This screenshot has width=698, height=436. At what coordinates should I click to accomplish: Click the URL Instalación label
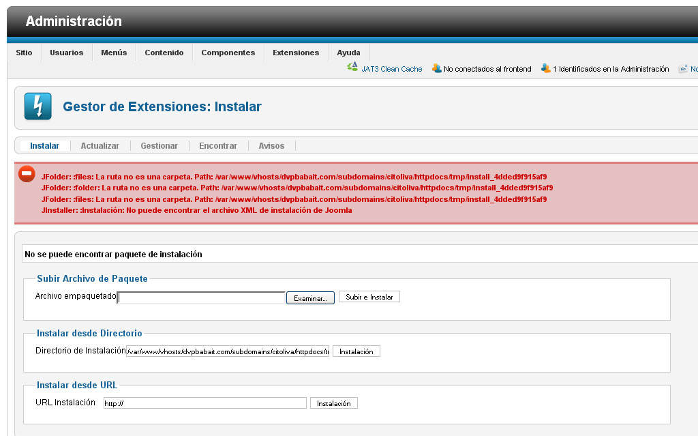(65, 402)
